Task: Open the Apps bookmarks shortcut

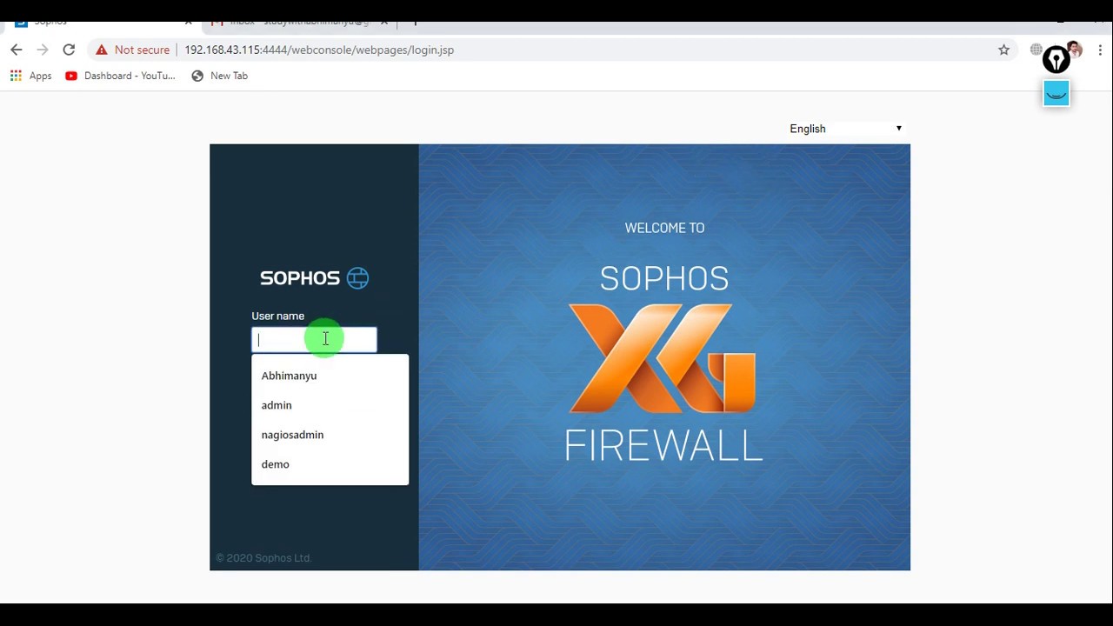Action: [x=31, y=76]
